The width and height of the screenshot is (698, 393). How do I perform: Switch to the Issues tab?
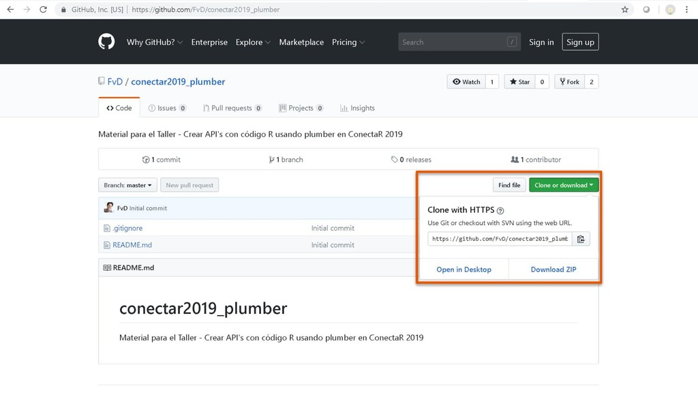(x=167, y=108)
